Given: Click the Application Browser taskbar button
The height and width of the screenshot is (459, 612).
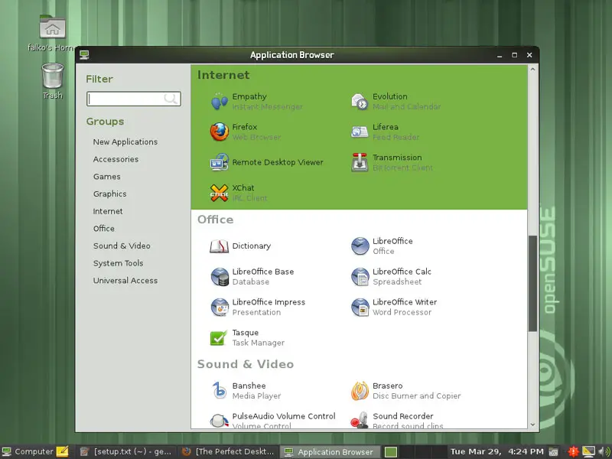Looking at the screenshot, I should click(330, 451).
